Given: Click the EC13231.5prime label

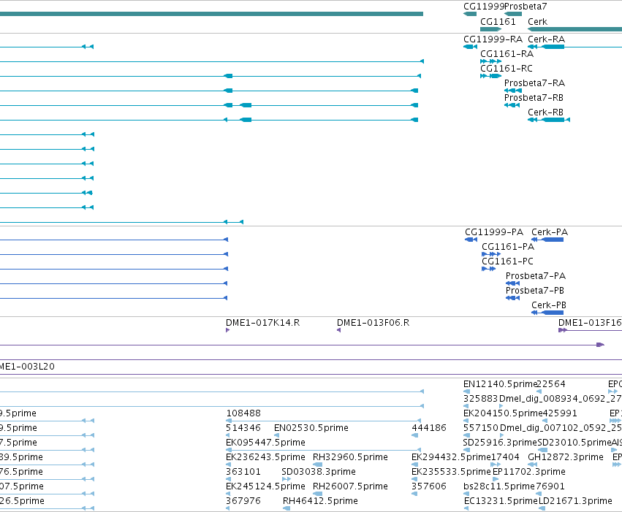Looking at the screenshot, I should 501,501.
